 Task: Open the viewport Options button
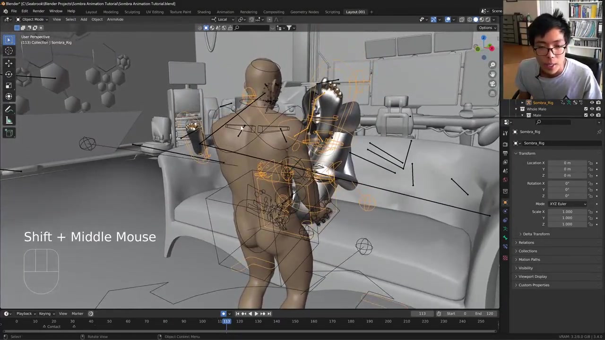(x=487, y=27)
